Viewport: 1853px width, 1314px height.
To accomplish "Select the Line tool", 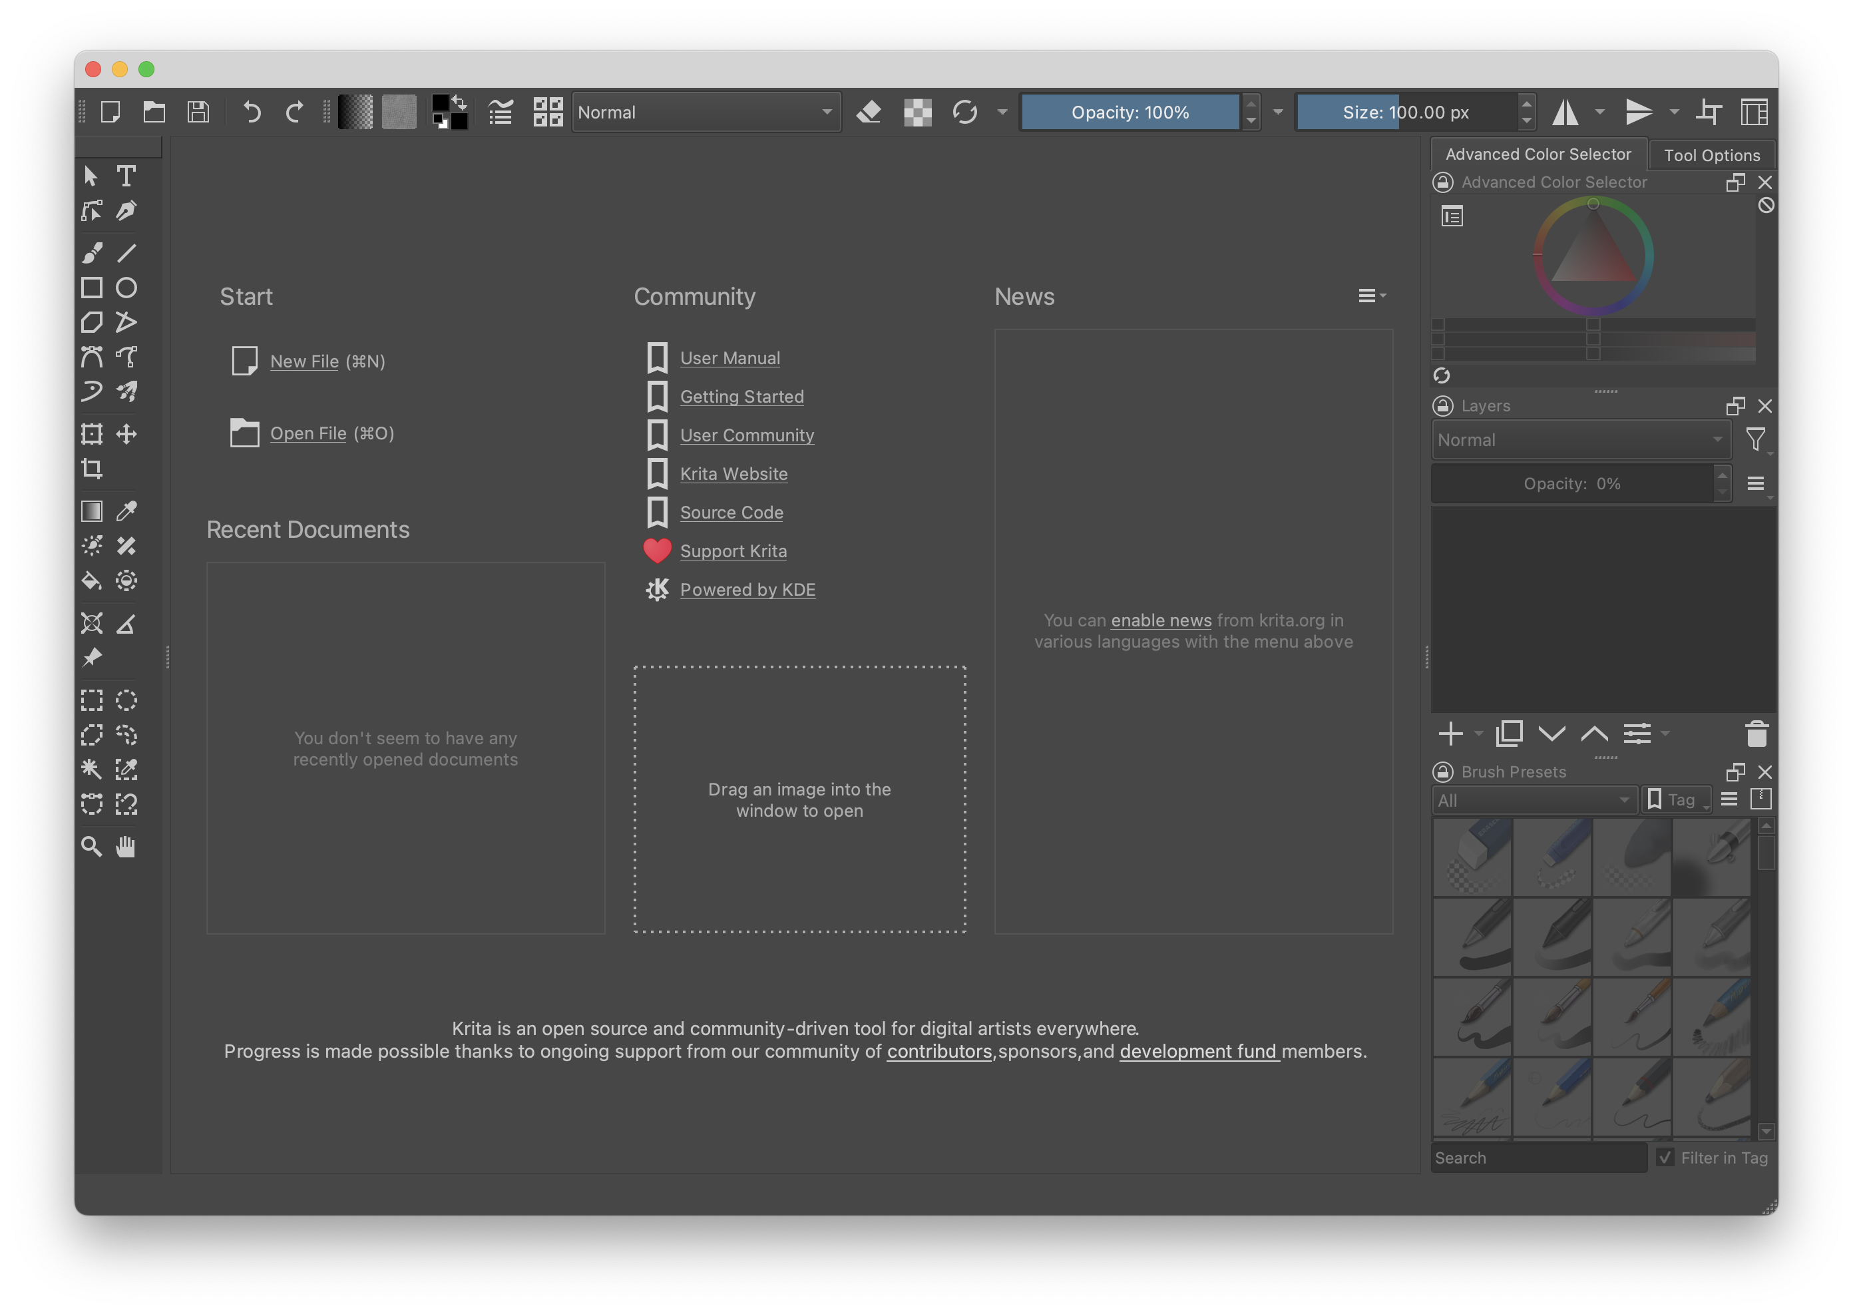I will pyautogui.click(x=126, y=253).
